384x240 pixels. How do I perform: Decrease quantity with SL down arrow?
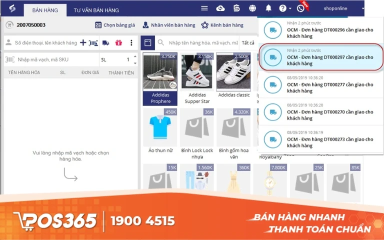point(135,63)
